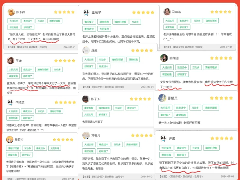Click the 2024-07-01 date on 许诺's card
240x180 pixels.
coord(227,176)
